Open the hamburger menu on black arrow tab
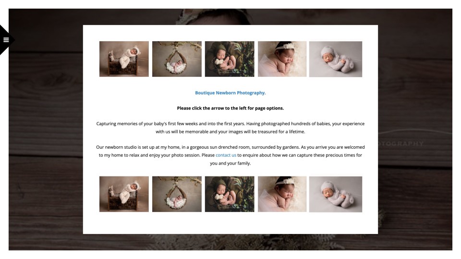Image resolution: width=461 pixels, height=259 pixels. (x=6, y=40)
